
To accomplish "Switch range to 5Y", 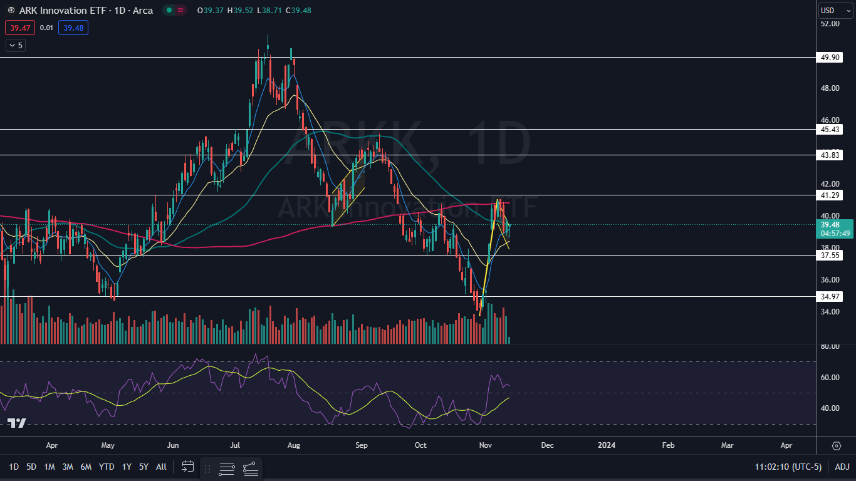I will pos(144,467).
